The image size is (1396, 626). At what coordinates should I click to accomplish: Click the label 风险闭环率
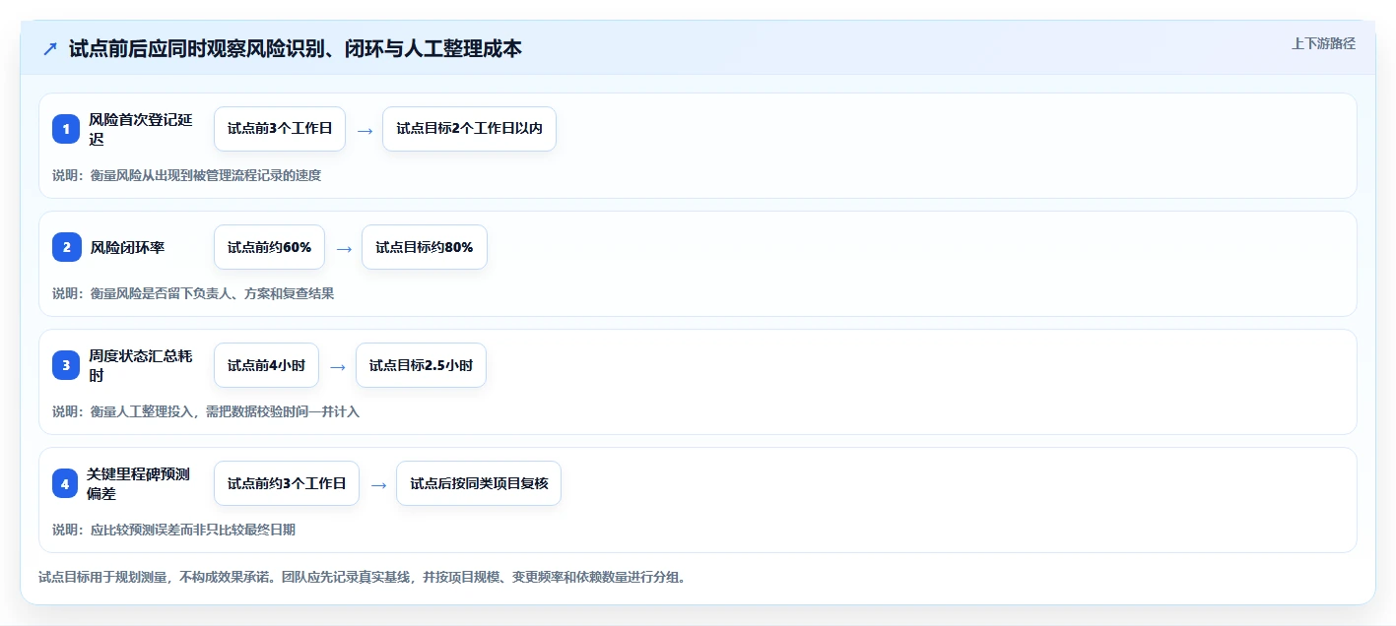coord(127,247)
